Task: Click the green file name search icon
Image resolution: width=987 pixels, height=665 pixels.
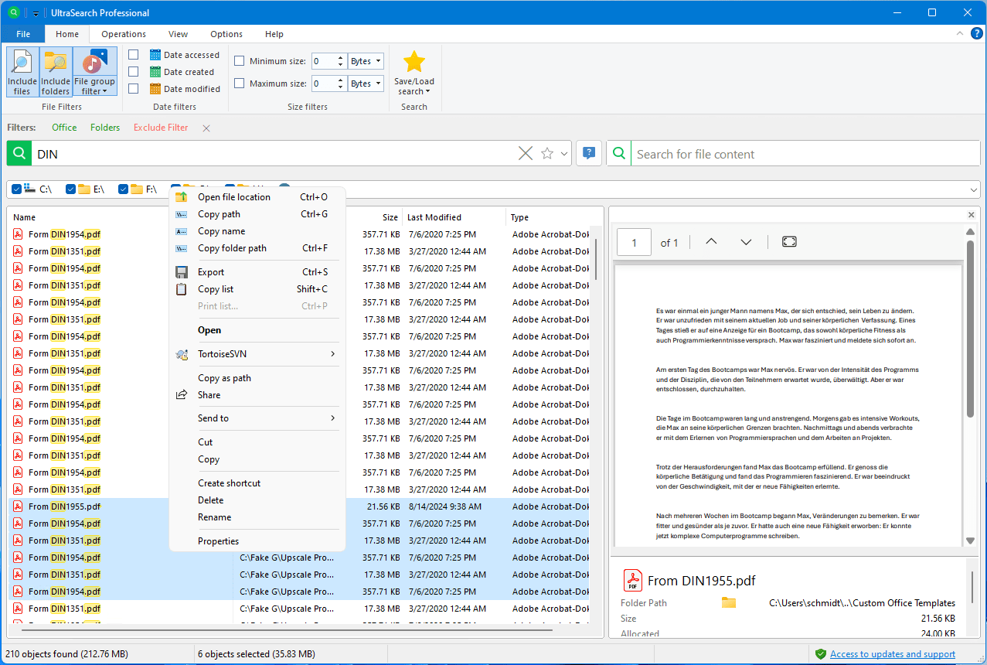Action: pos(19,154)
